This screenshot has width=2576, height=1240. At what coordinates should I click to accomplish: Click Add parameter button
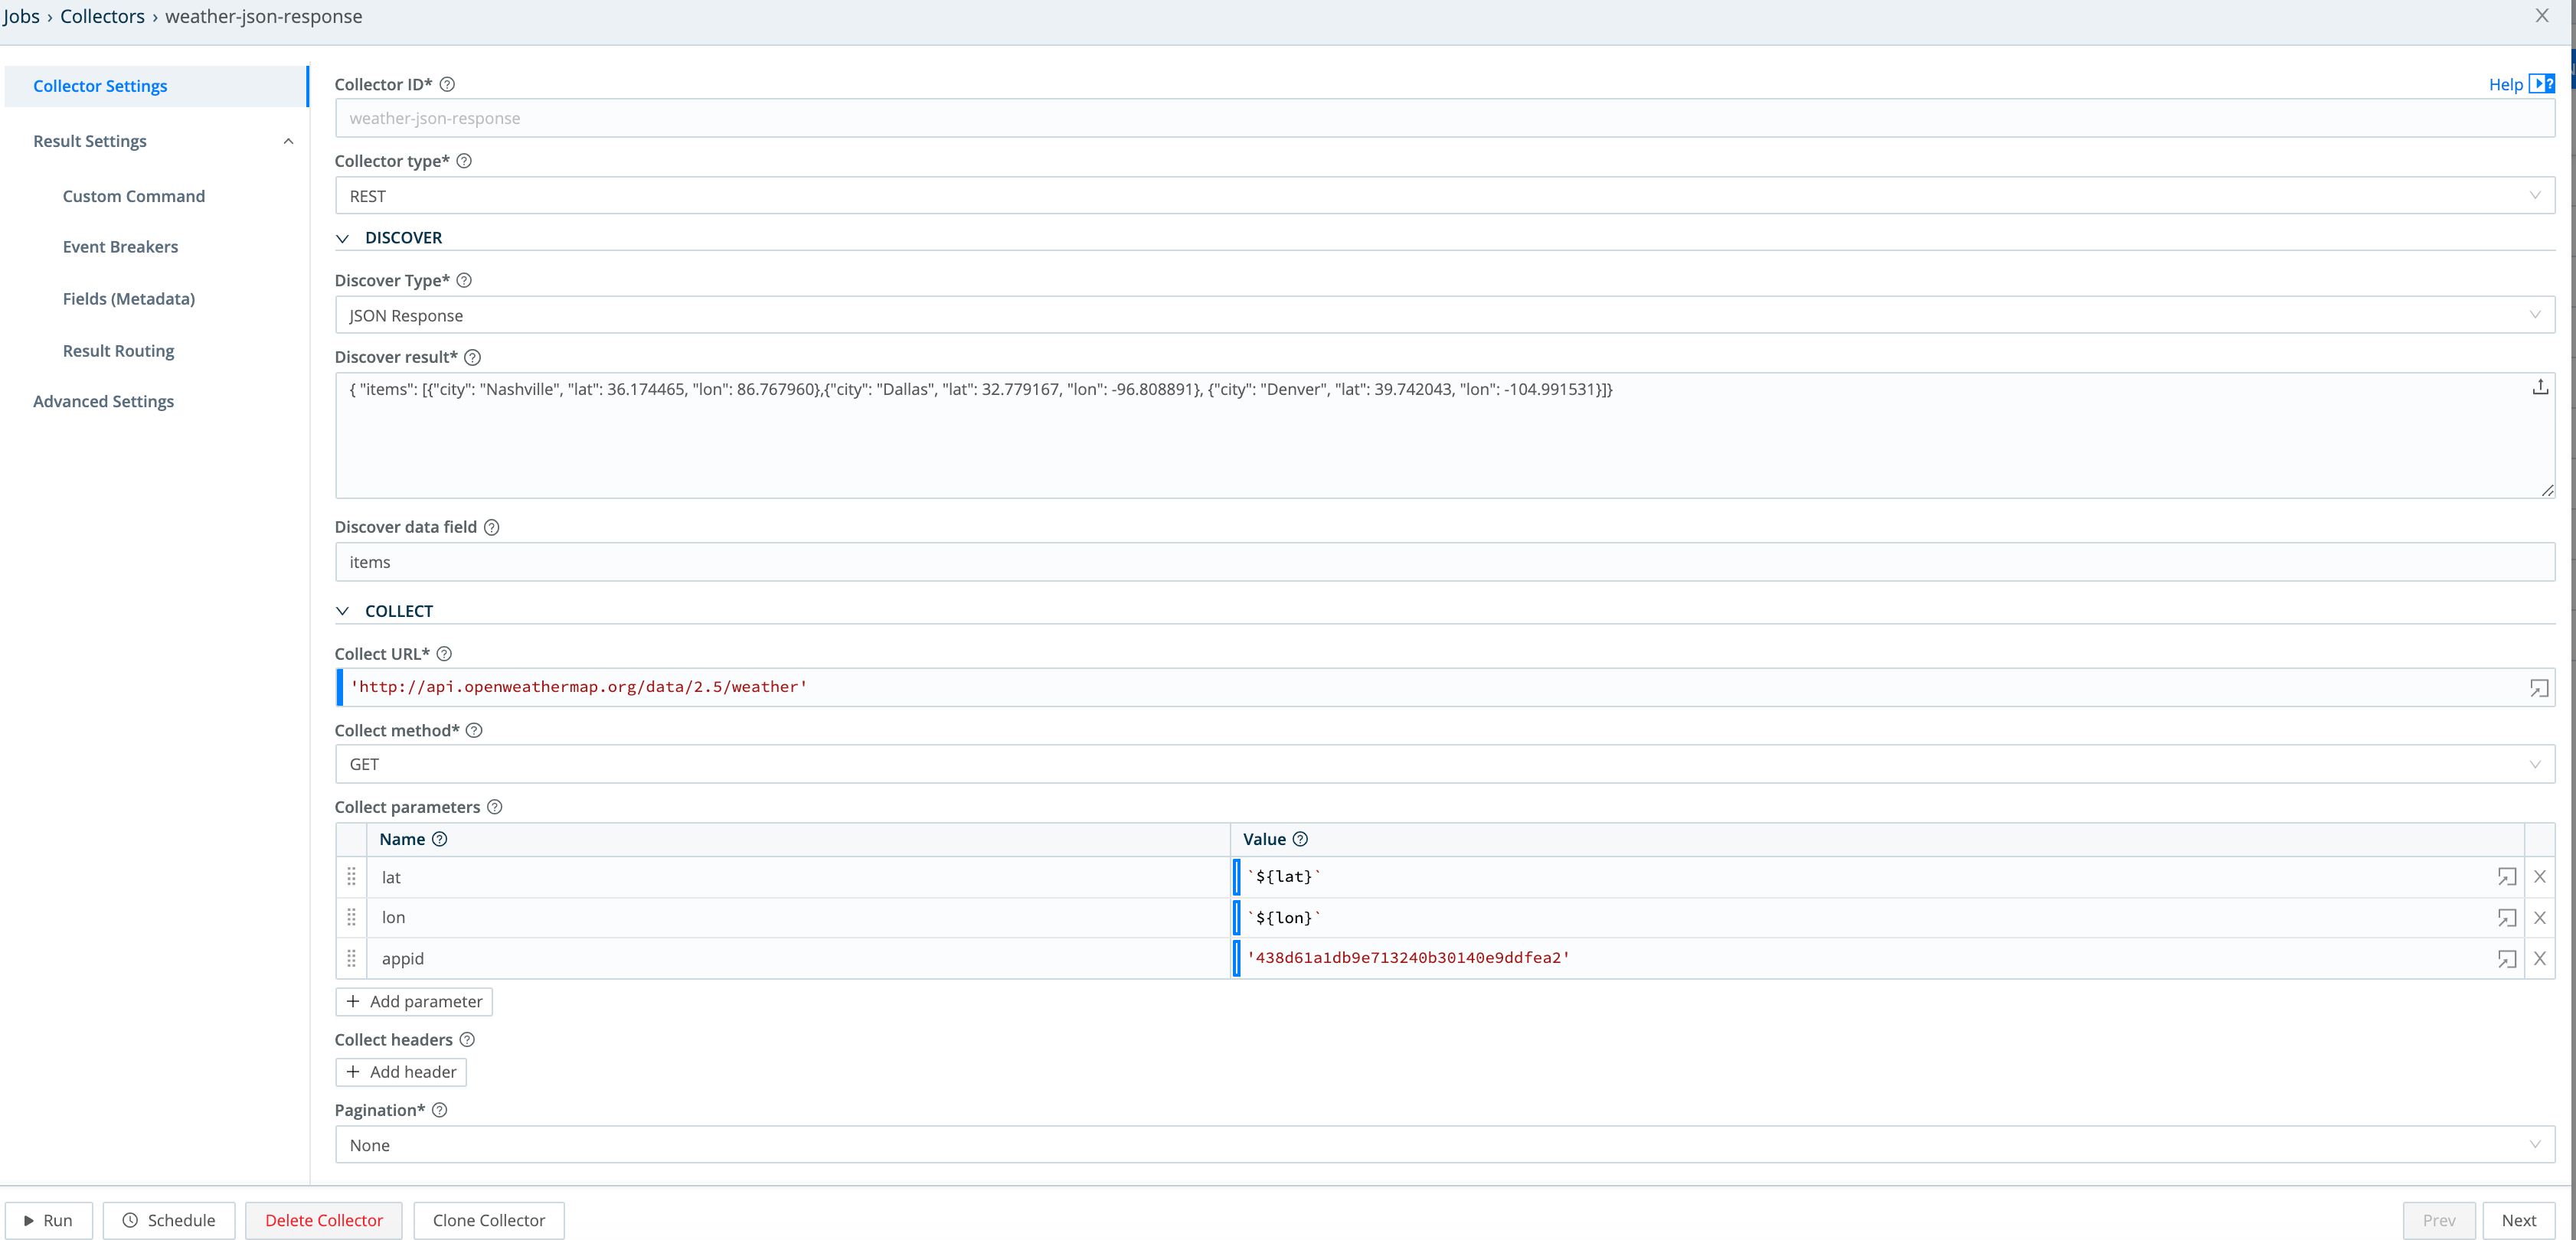pos(414,1001)
